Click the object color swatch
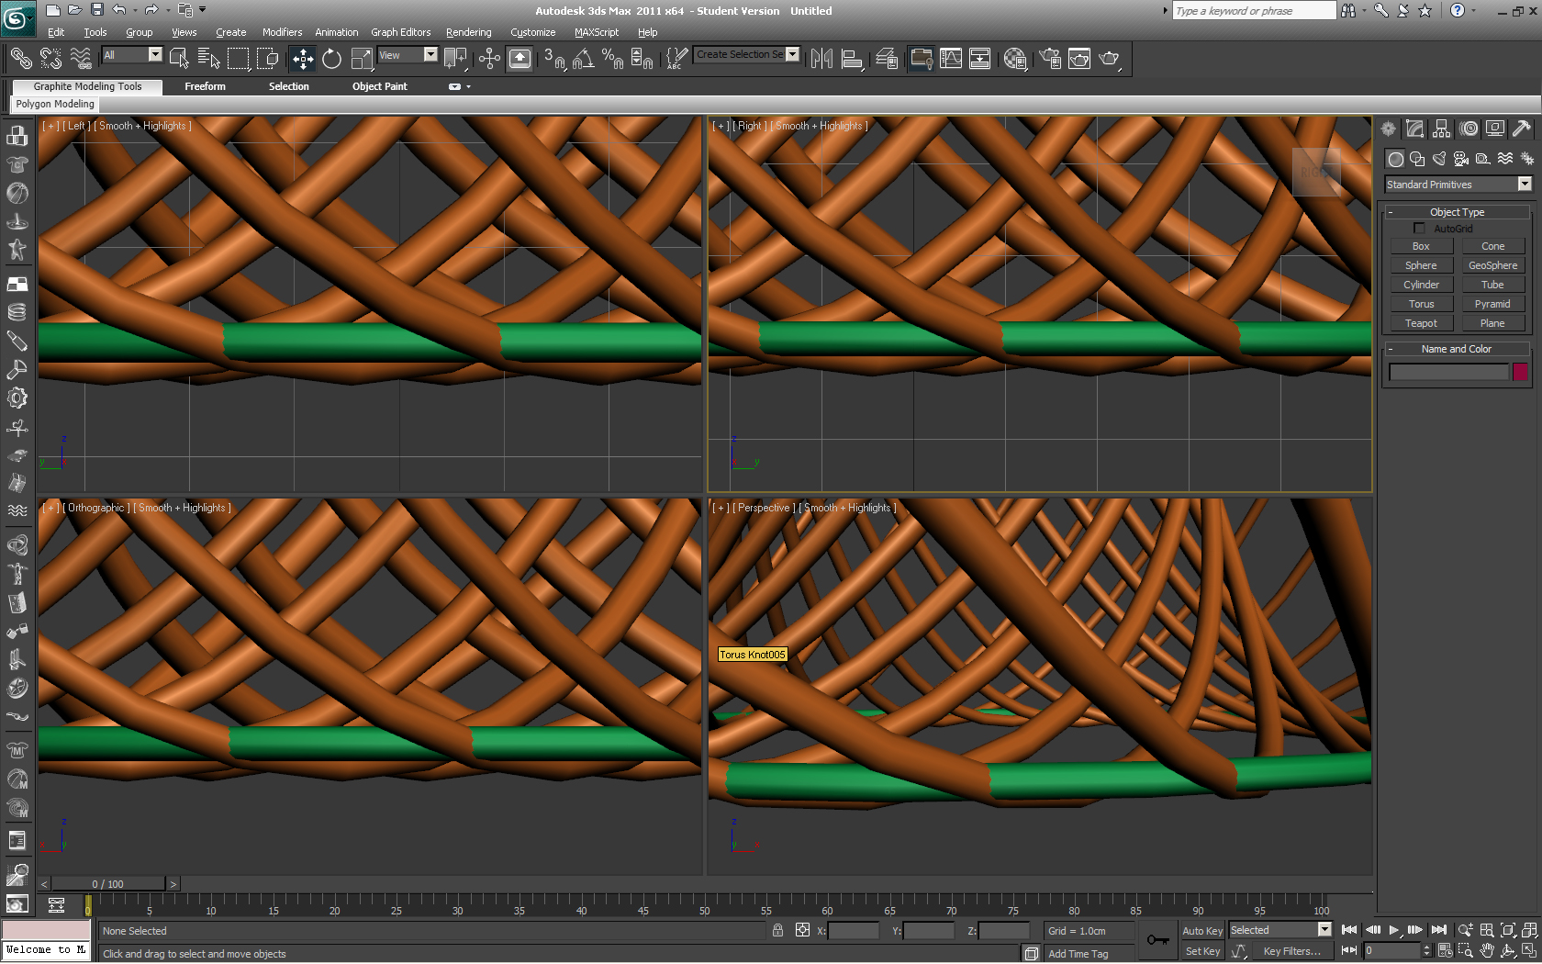 tap(1520, 372)
